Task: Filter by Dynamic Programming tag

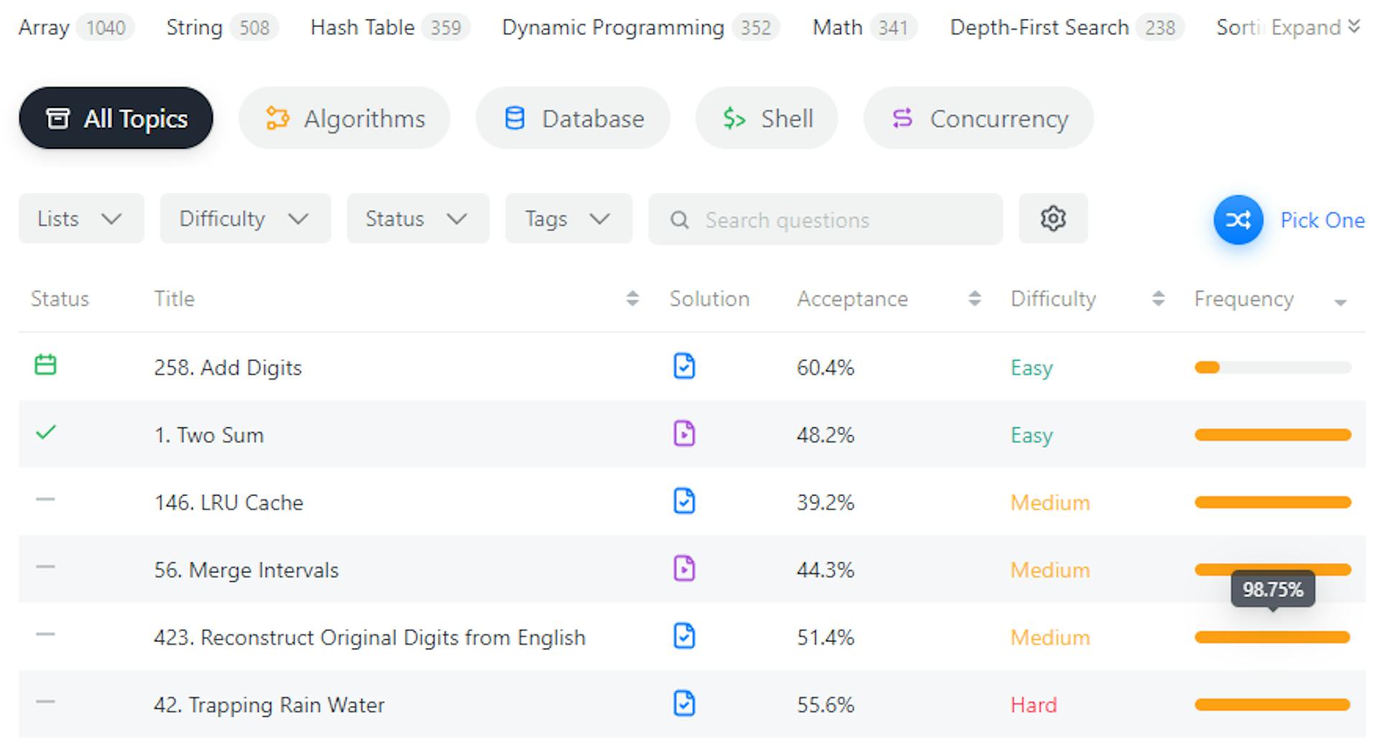Action: 612,27
